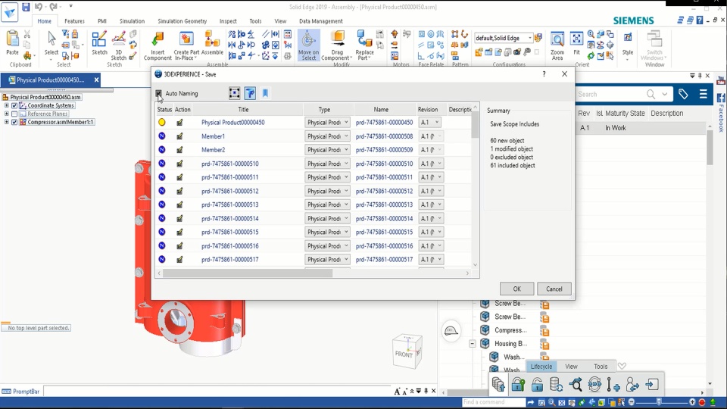The image size is (727, 409).
Task: Open Revision dropdown for prd-7475861-00000512 row
Action: pos(431,191)
